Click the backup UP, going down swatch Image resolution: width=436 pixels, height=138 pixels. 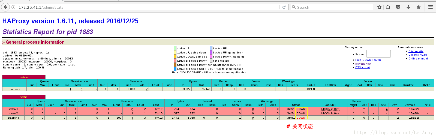click(x=211, y=52)
